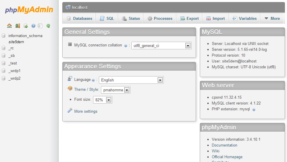This screenshot has width=287, height=162.
Task: Open the Language dropdown
Action: (131, 80)
